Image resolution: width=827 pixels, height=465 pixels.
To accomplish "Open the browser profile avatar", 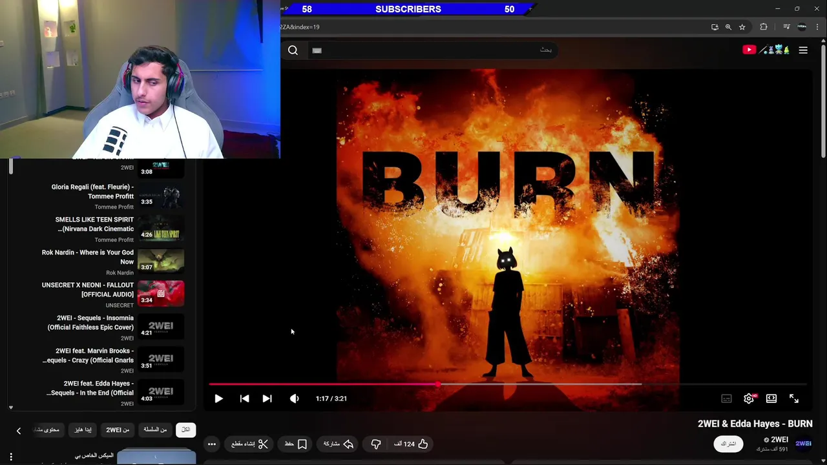I will point(802,27).
